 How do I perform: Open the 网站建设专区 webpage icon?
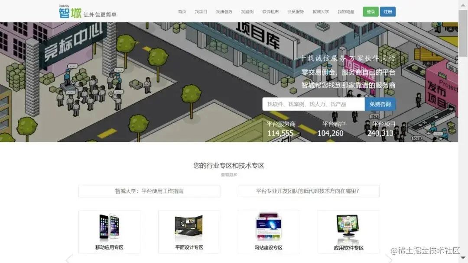point(268,226)
